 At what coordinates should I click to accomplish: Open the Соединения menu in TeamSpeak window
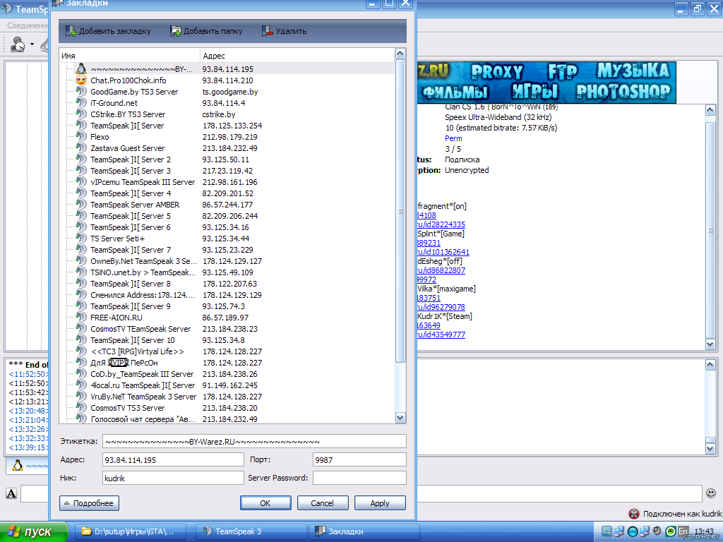[x=28, y=26]
